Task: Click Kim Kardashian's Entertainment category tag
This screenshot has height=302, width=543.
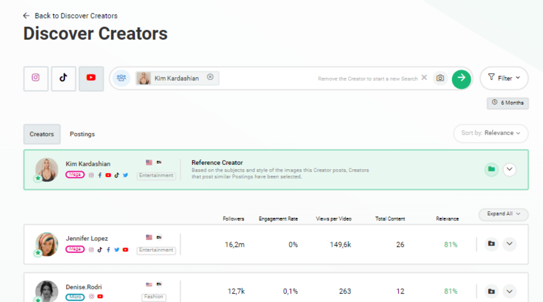Action: click(156, 176)
